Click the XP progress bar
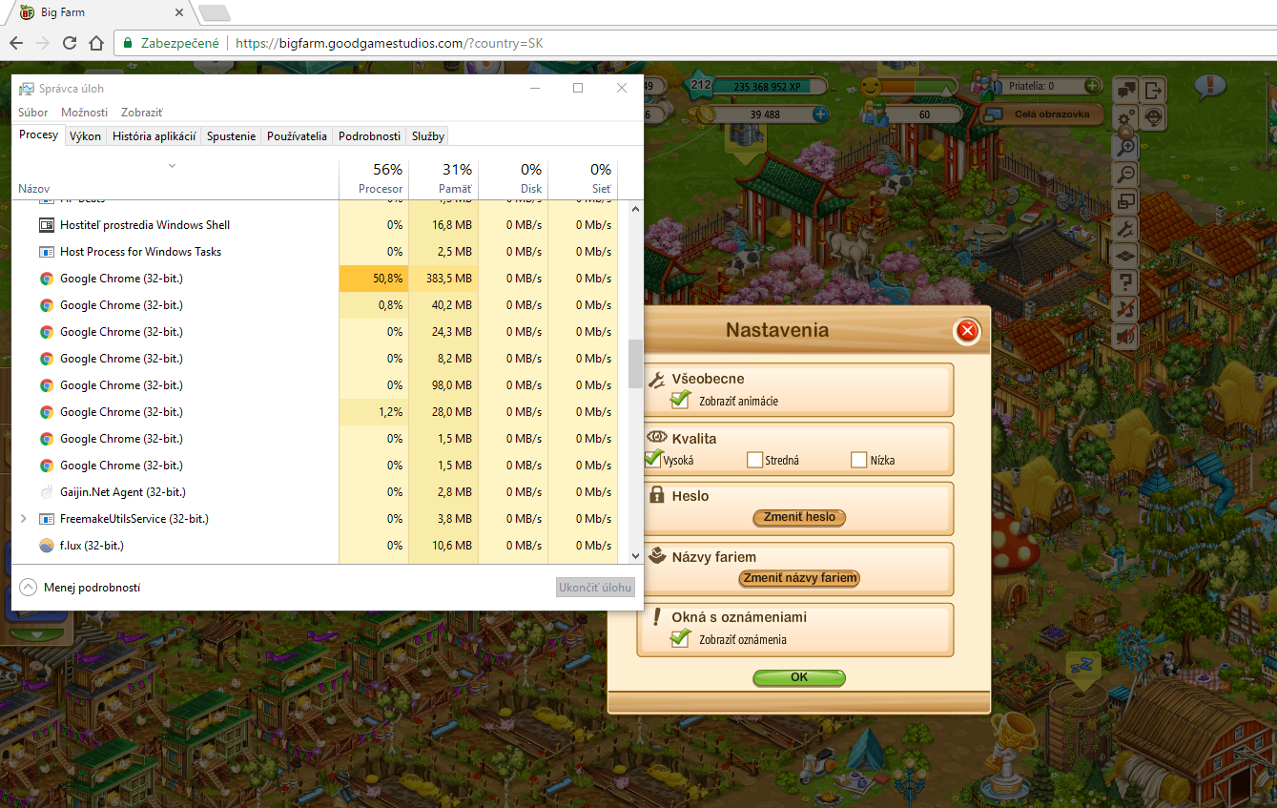This screenshot has height=808, width=1277. 771,86
